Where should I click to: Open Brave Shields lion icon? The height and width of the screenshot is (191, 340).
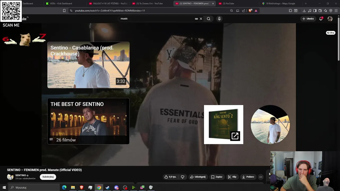pyautogui.click(x=250, y=11)
